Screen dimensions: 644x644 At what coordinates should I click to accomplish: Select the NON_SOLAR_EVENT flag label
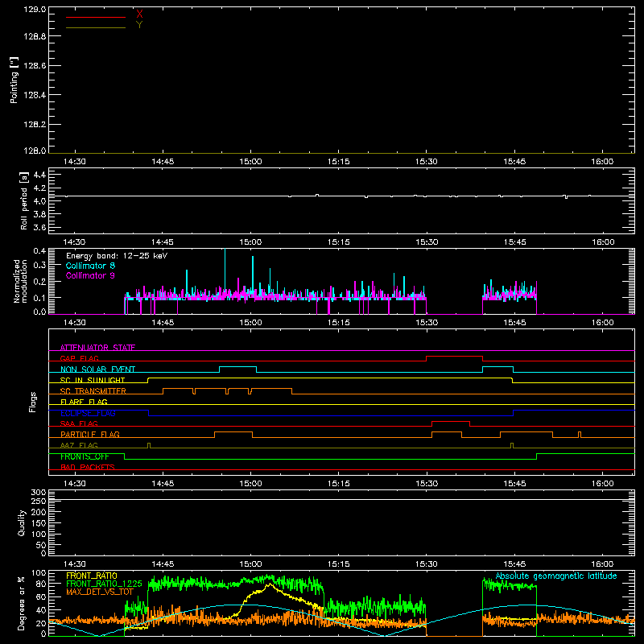97,369
